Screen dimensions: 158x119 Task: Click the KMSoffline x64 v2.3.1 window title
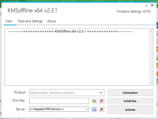point(32,11)
